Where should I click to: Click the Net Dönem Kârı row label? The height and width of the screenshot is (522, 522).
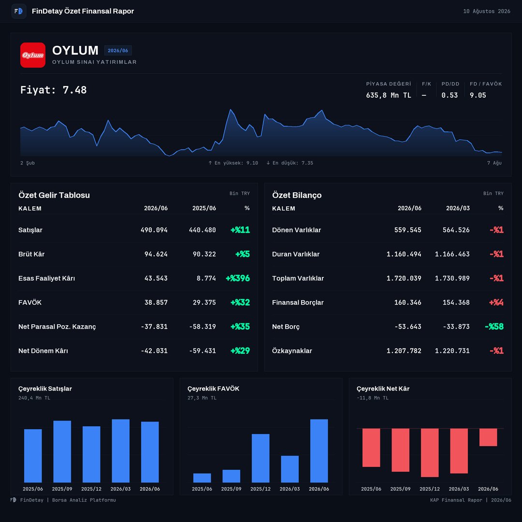(x=43, y=351)
